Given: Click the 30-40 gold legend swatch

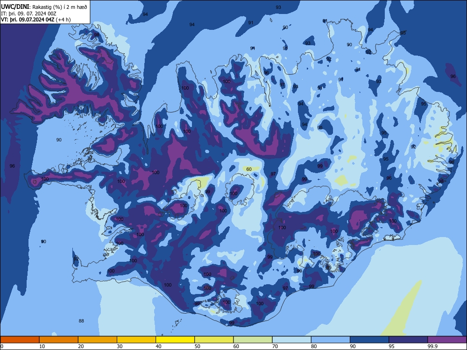Looking at the screenshot, I should [136, 340].
